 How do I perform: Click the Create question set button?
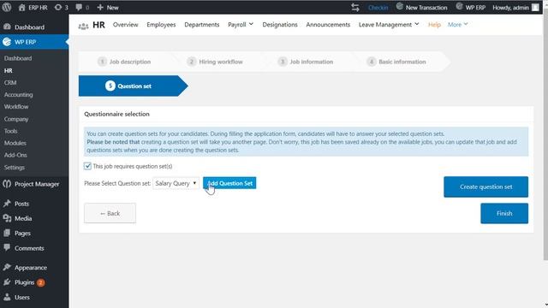click(485, 187)
